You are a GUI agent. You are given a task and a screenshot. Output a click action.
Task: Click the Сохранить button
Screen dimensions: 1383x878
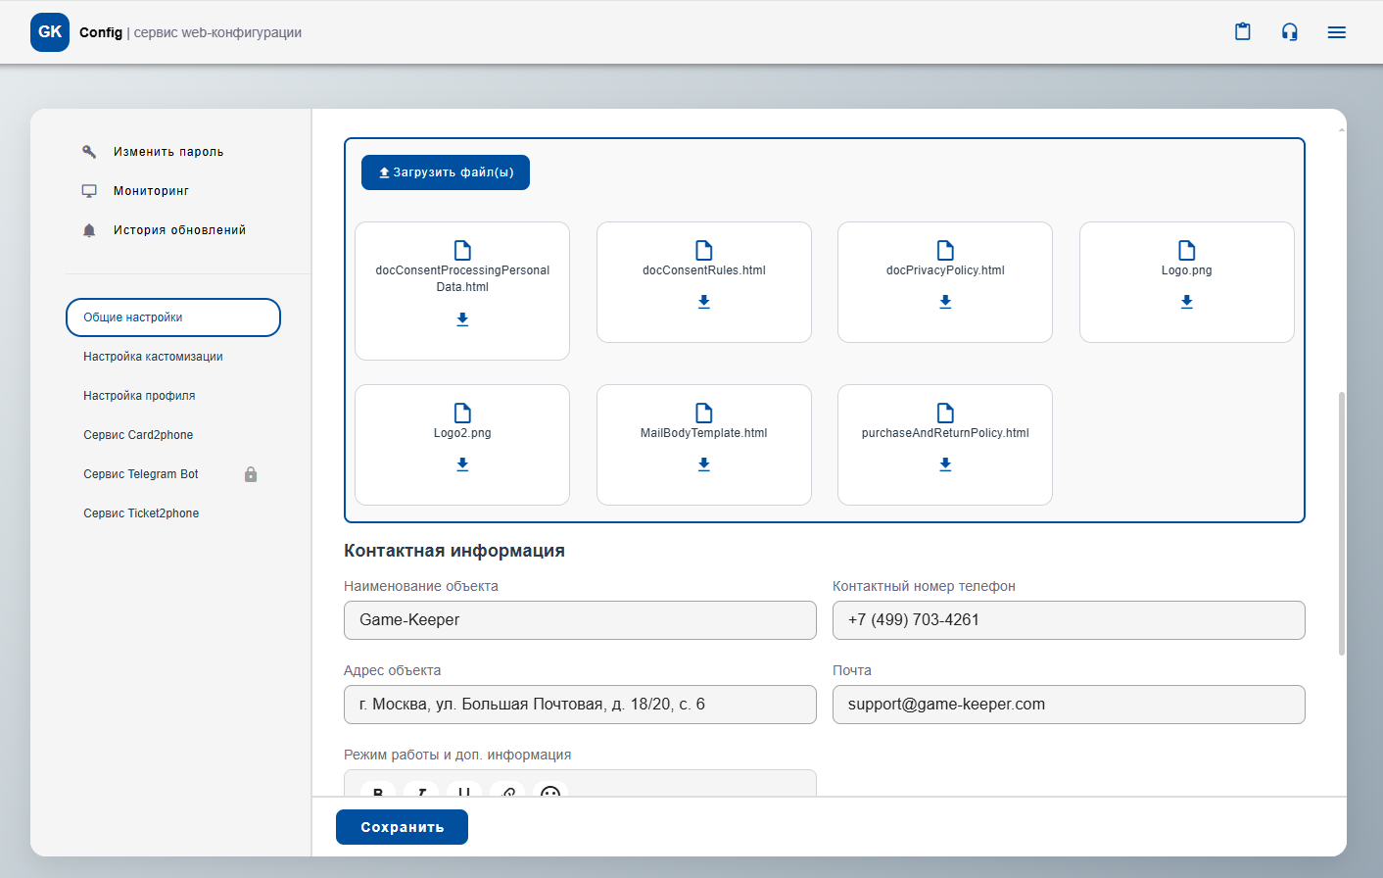point(402,827)
